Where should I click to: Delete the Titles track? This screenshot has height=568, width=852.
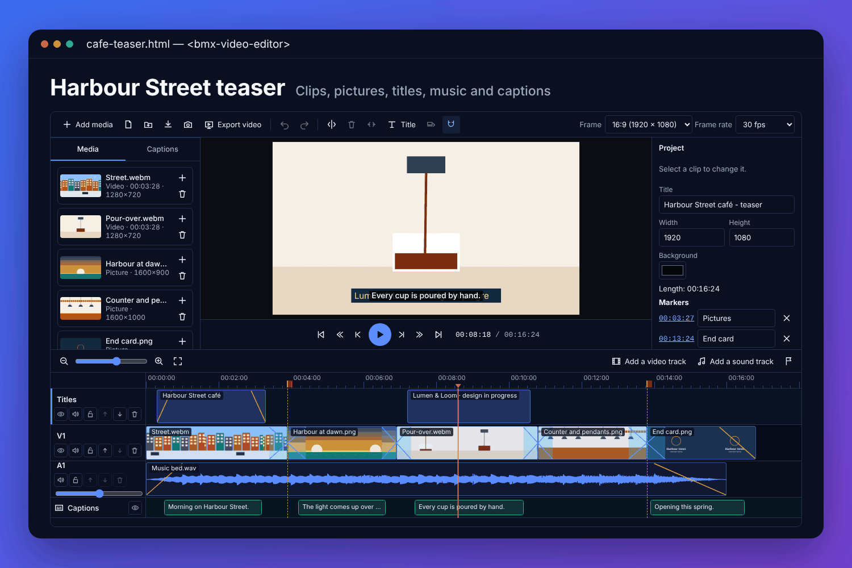tap(135, 414)
